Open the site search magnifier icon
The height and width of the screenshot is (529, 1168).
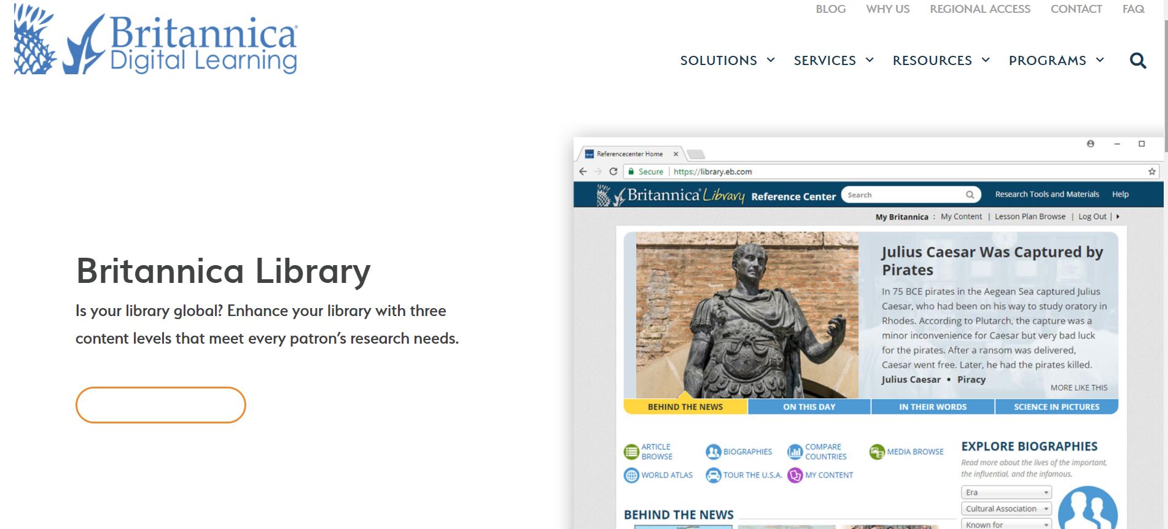[1138, 60]
